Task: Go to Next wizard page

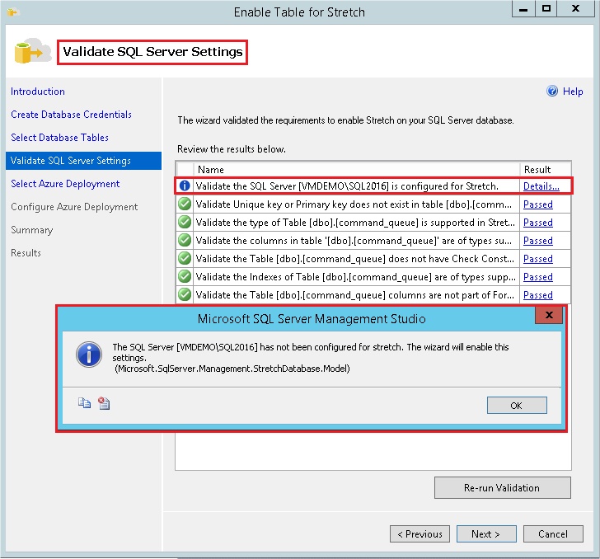Action: tap(485, 533)
